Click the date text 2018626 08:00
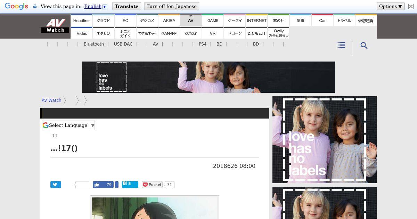The height and width of the screenshot is (219, 417). [x=234, y=166]
